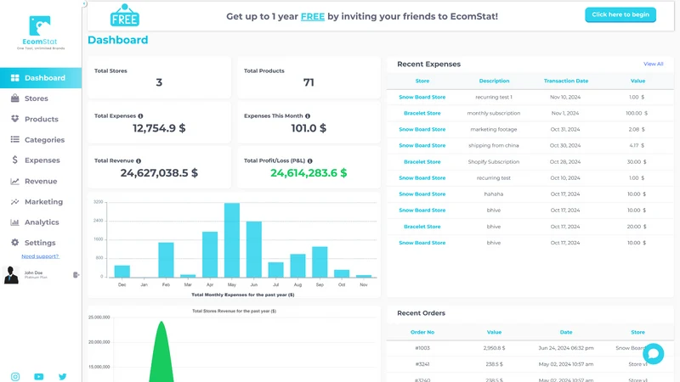Viewport: 680px width, 382px height.
Task: Click the 'Need support?' link
Action: [40, 256]
